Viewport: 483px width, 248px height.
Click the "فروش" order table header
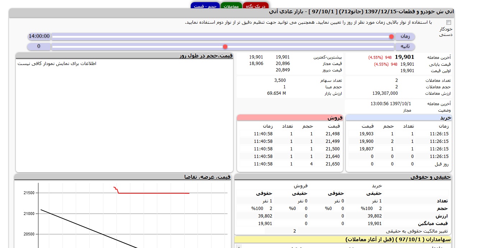point(290,118)
